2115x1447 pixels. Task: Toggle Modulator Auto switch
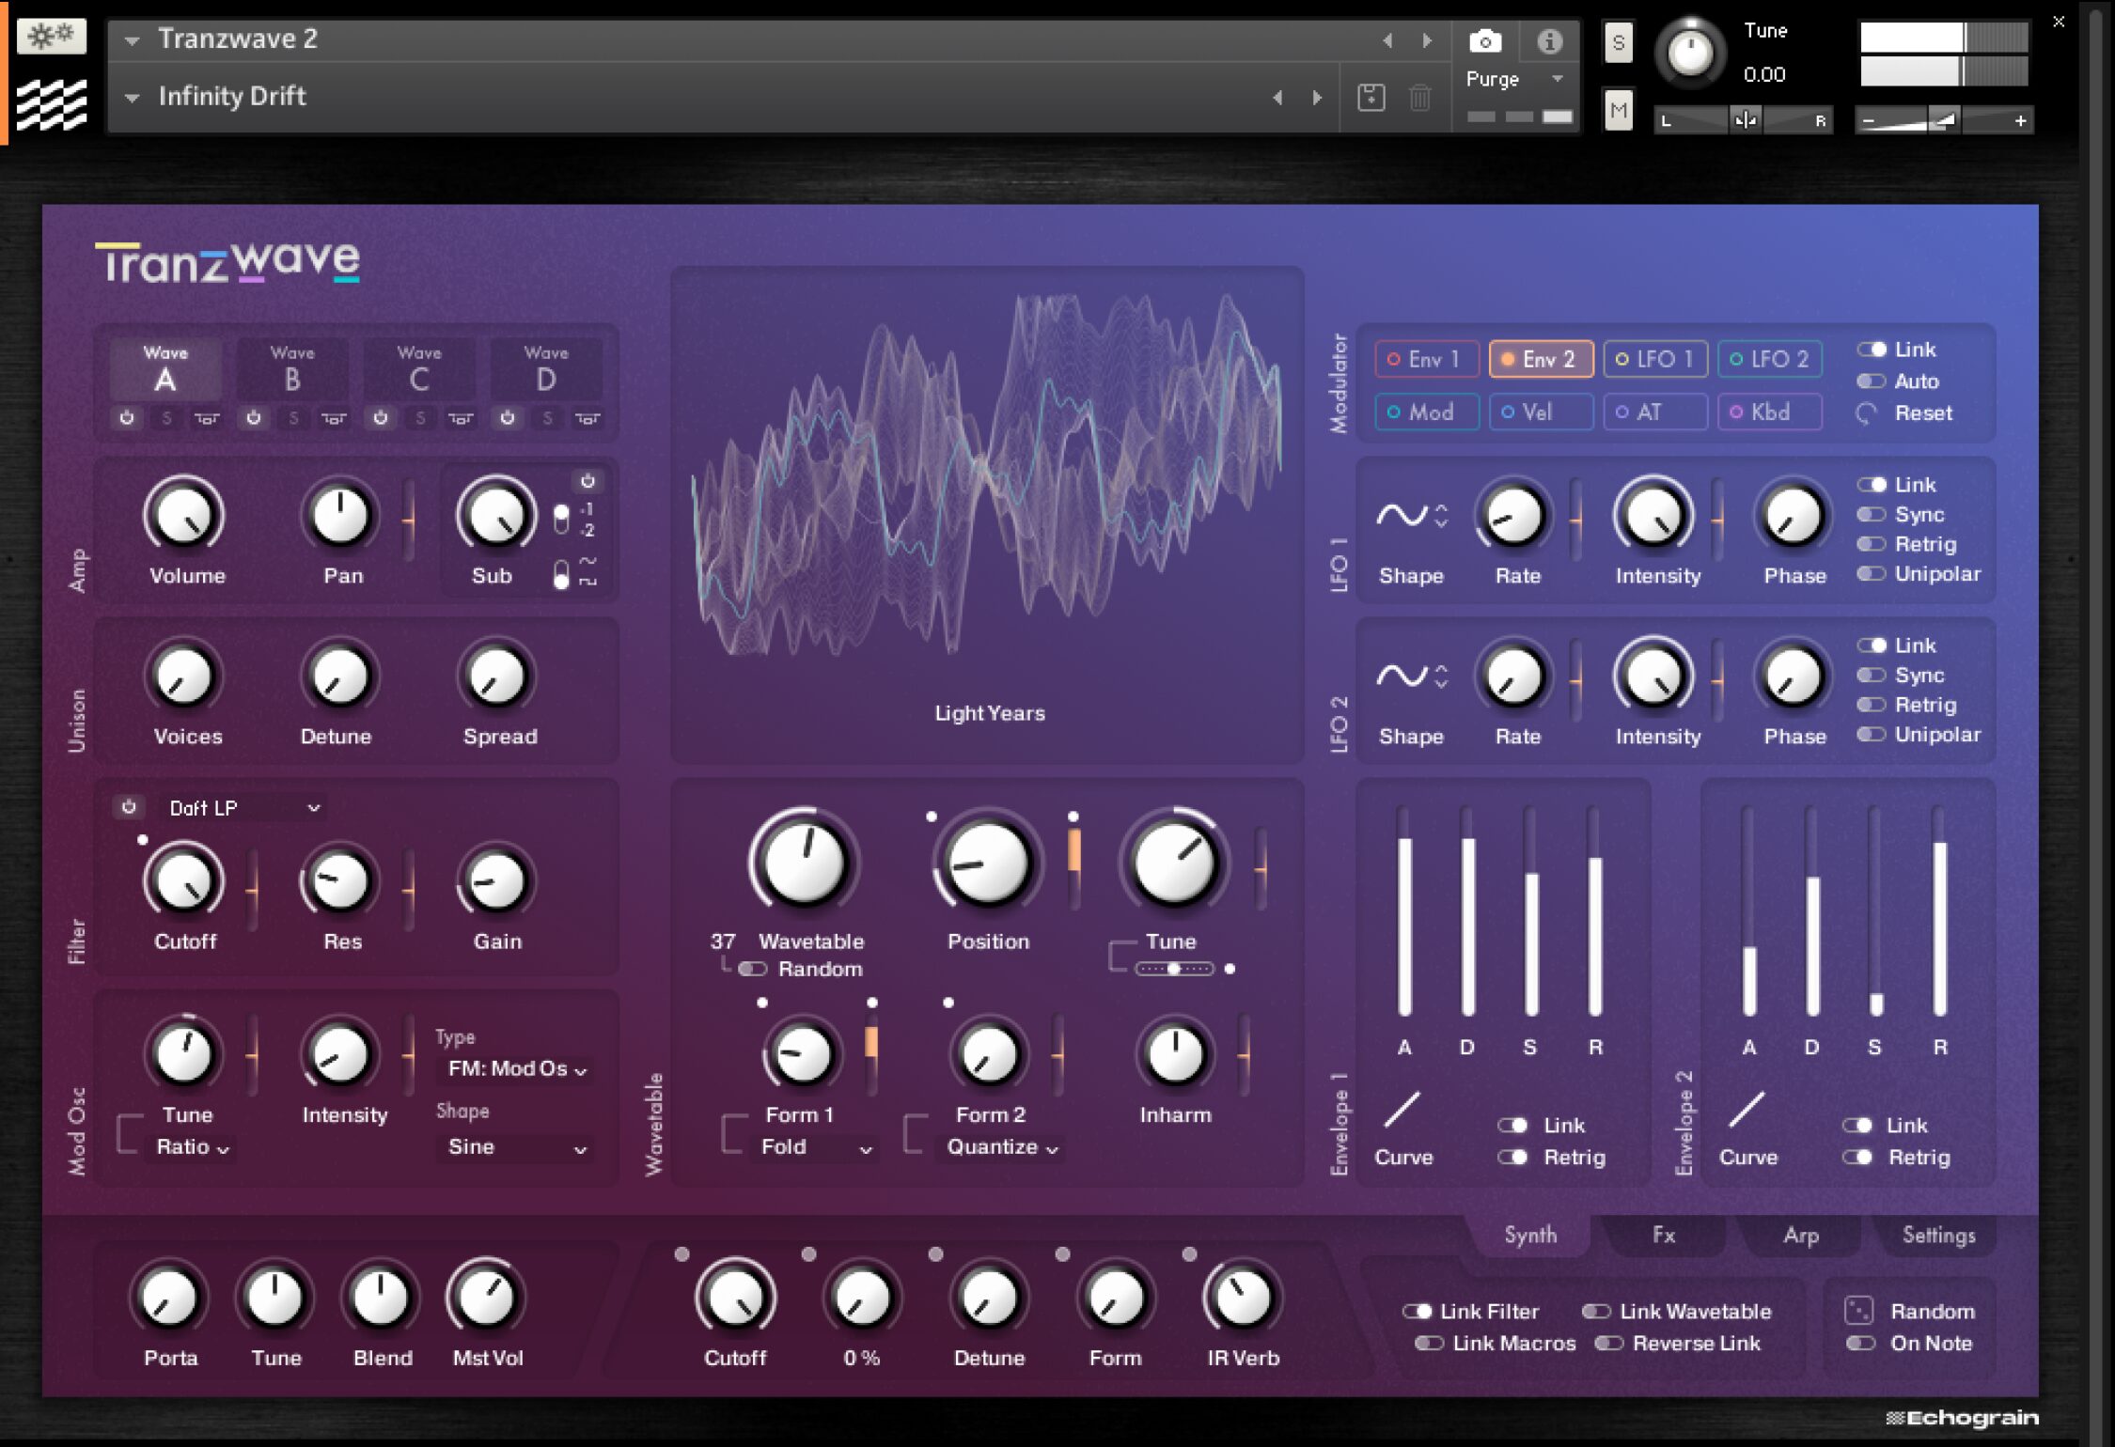click(1872, 381)
